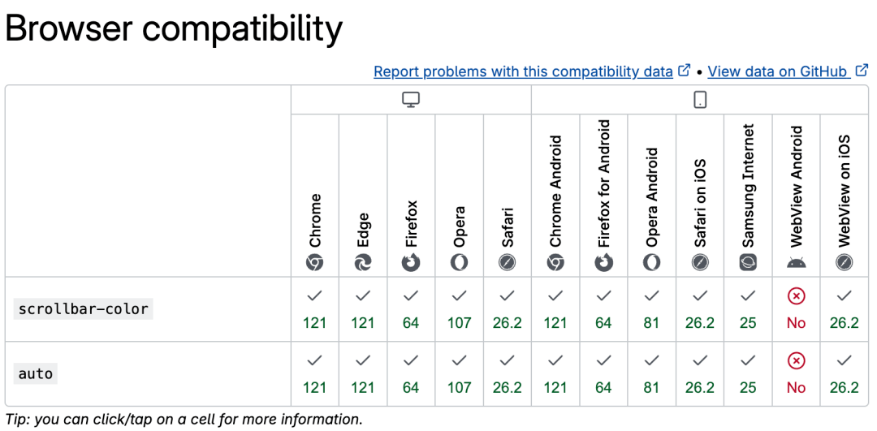
Task: Click the mobile platform icon
Action: tap(700, 100)
